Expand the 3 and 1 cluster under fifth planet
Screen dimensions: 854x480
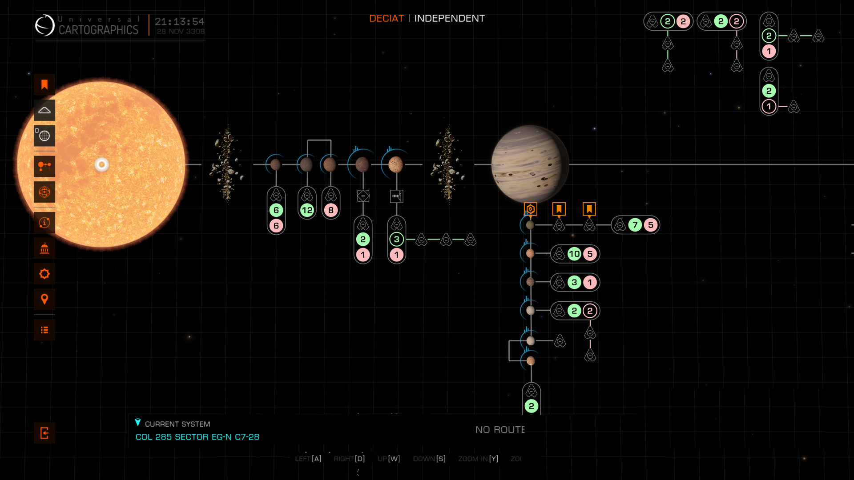pos(397,240)
